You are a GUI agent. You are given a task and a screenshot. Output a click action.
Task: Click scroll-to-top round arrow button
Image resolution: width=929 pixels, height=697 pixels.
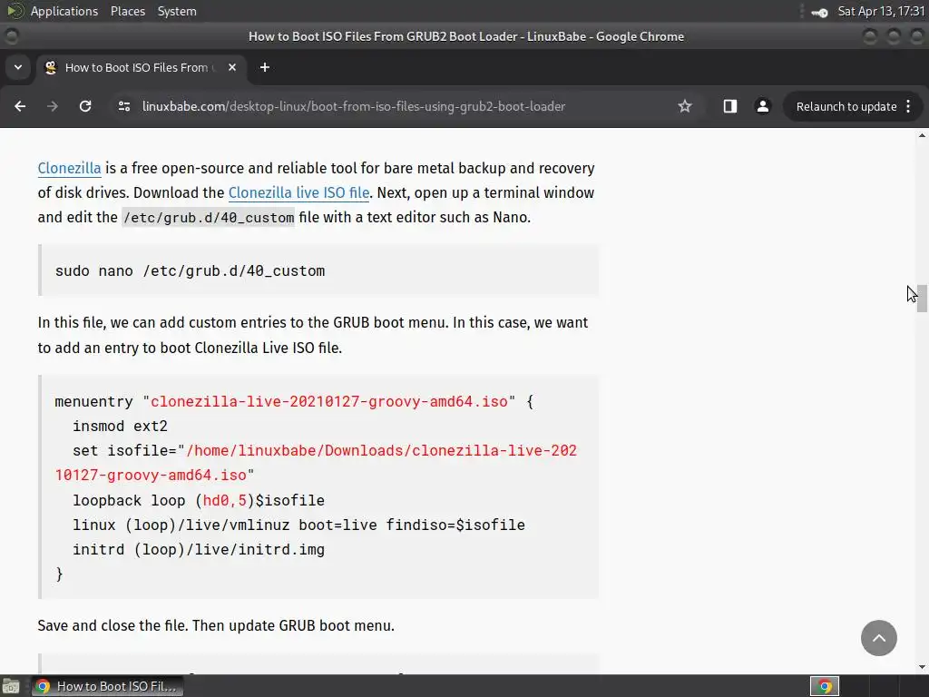coord(878,638)
